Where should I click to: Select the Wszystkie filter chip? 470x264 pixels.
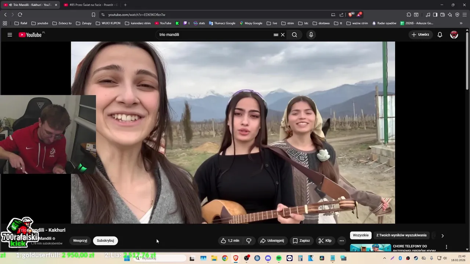[361, 235]
